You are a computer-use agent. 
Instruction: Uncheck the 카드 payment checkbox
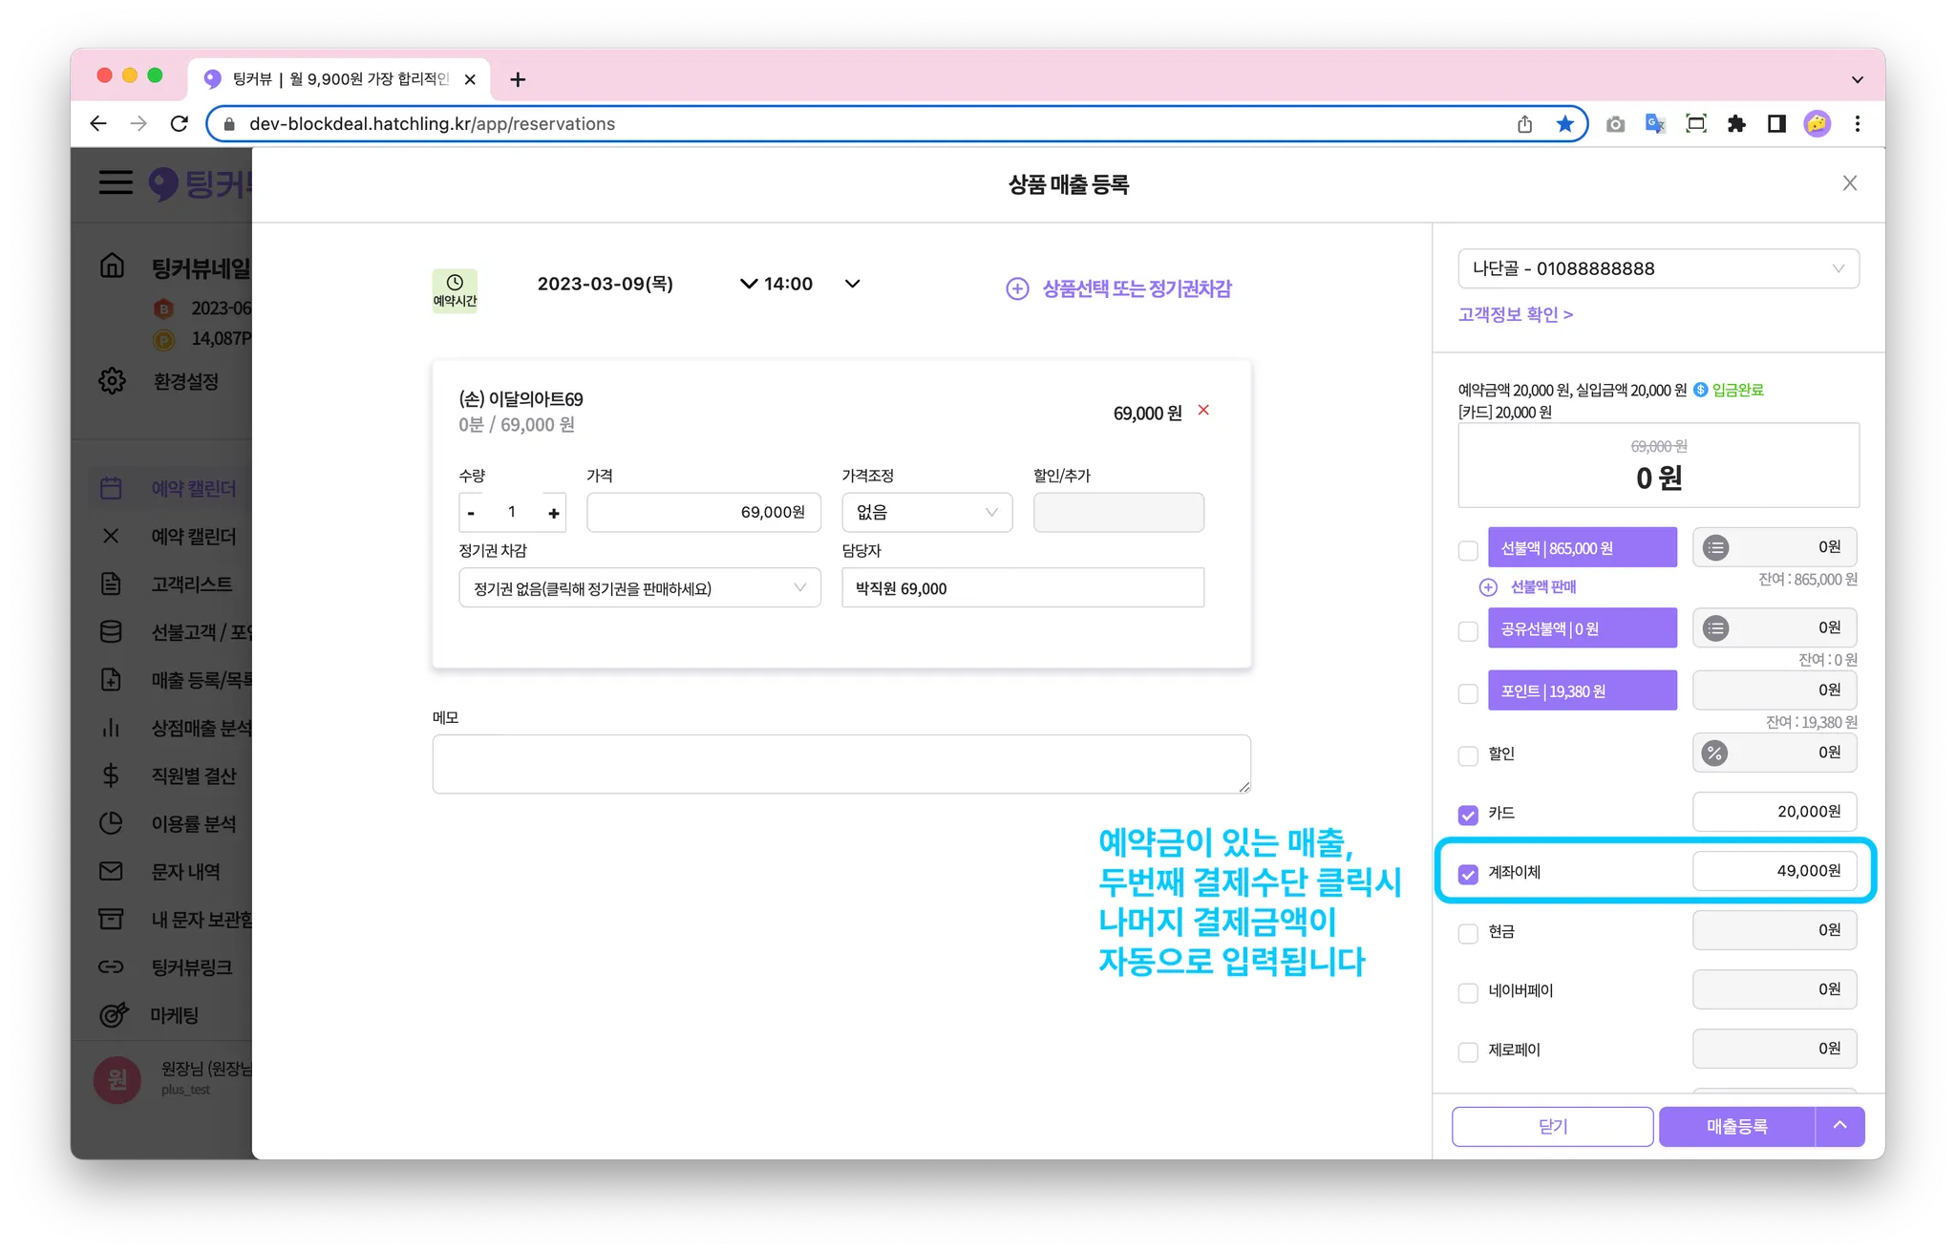tap(1468, 815)
